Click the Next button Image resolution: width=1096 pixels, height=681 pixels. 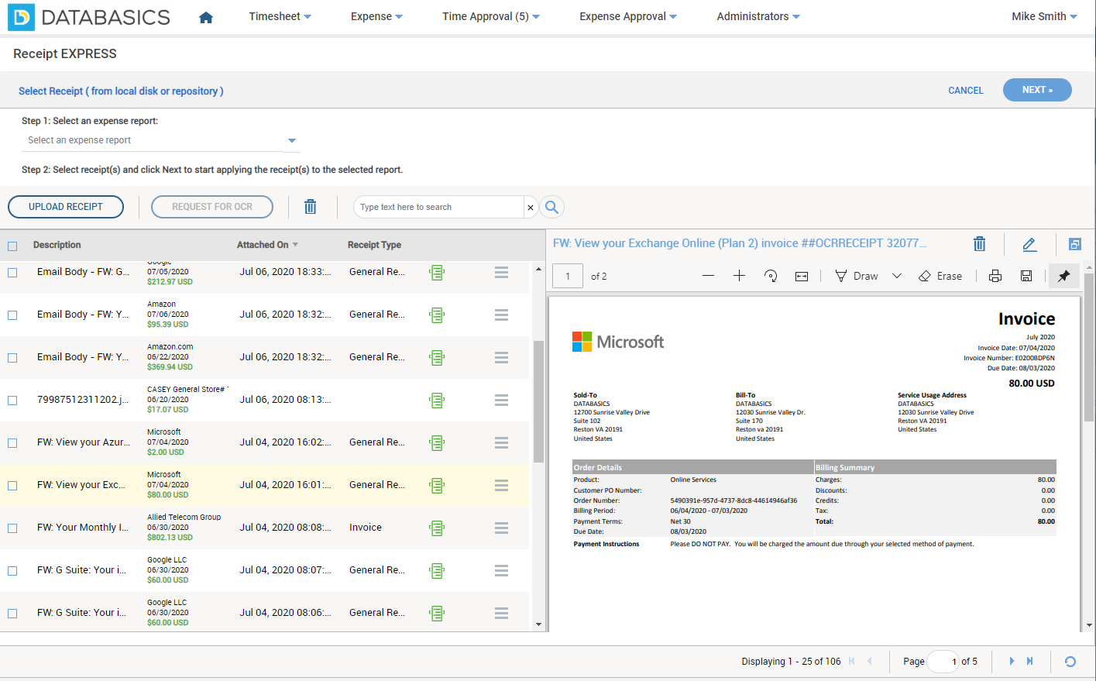pyautogui.click(x=1036, y=90)
